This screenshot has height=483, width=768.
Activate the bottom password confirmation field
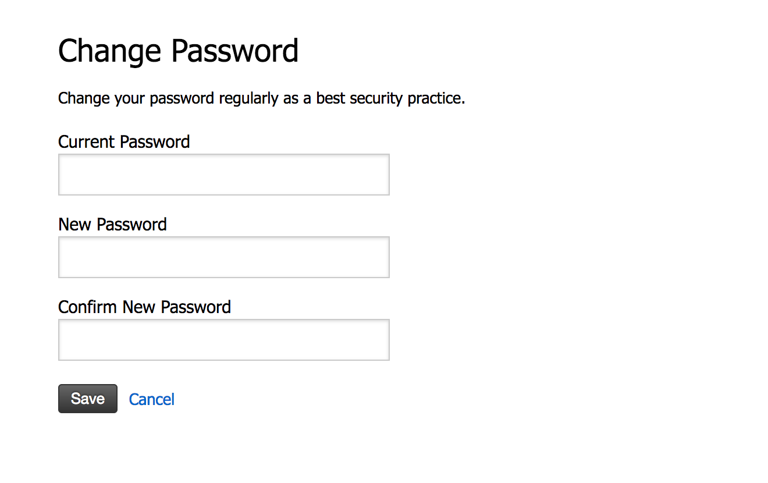[224, 340]
